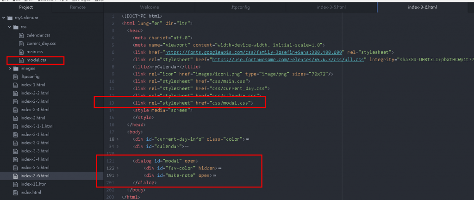Unfold the make-note div on line 191
Image resolution: width=474 pixels, height=200 pixels.
118,175
